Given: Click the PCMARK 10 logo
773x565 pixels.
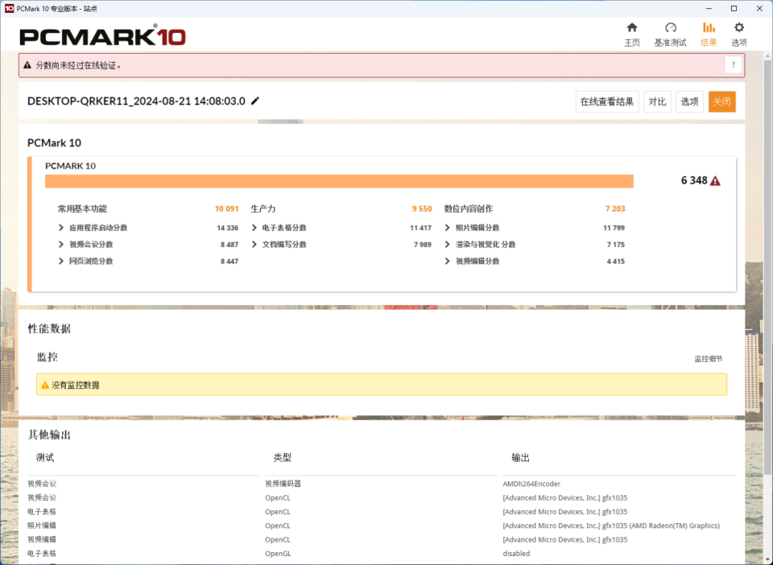Looking at the screenshot, I should click(x=102, y=36).
